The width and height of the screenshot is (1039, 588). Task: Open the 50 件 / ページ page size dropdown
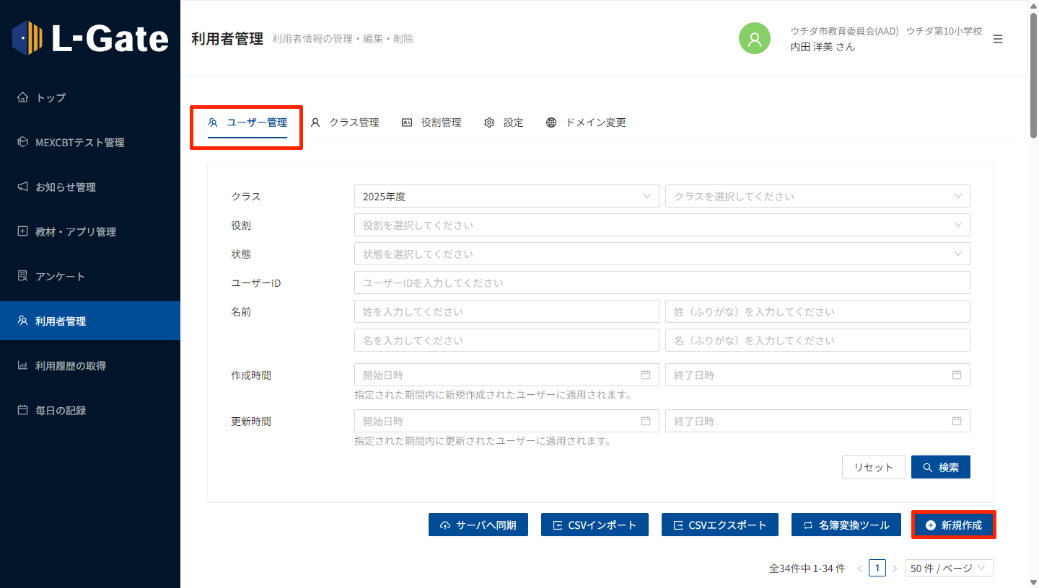pyautogui.click(x=949, y=568)
